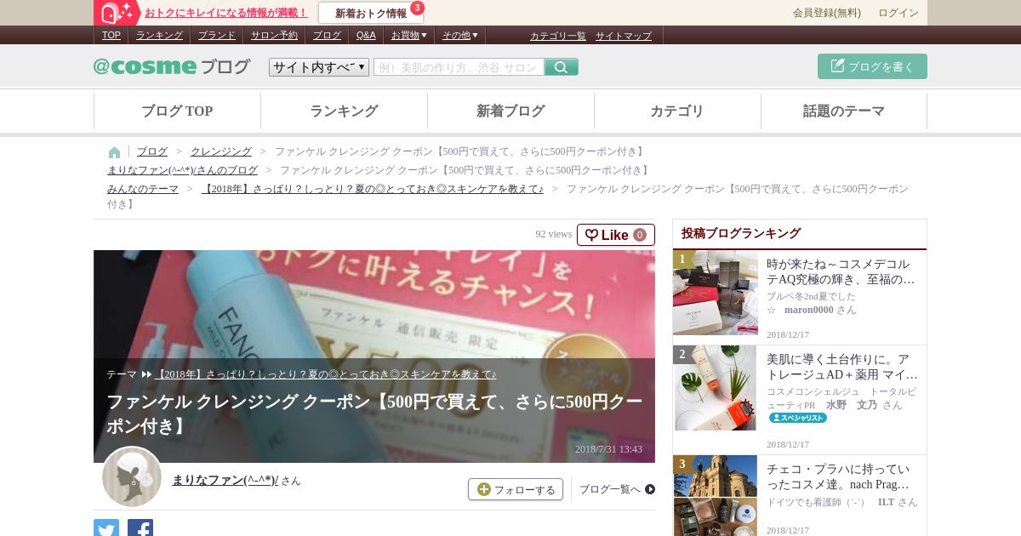Select the ブログ TOP tab

[177, 111]
